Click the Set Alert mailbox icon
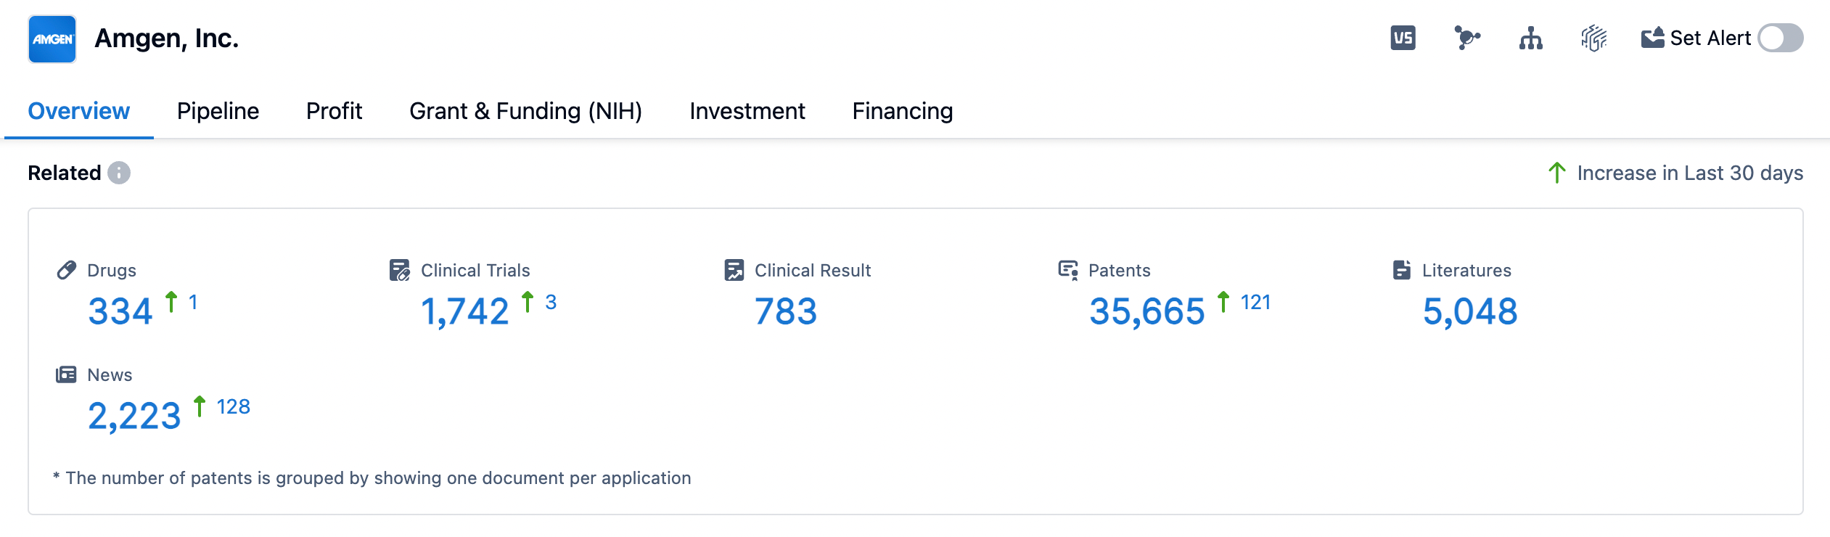The height and width of the screenshot is (537, 1830). click(1653, 38)
